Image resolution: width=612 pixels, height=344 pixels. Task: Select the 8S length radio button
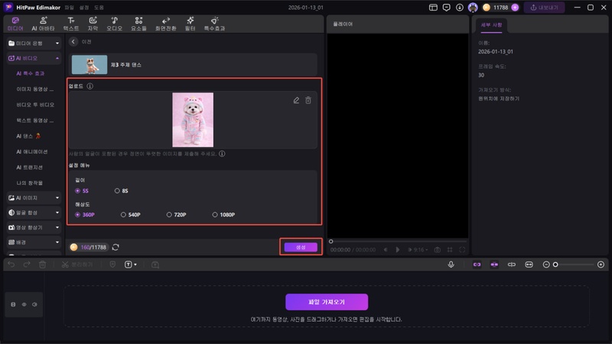[x=117, y=190]
